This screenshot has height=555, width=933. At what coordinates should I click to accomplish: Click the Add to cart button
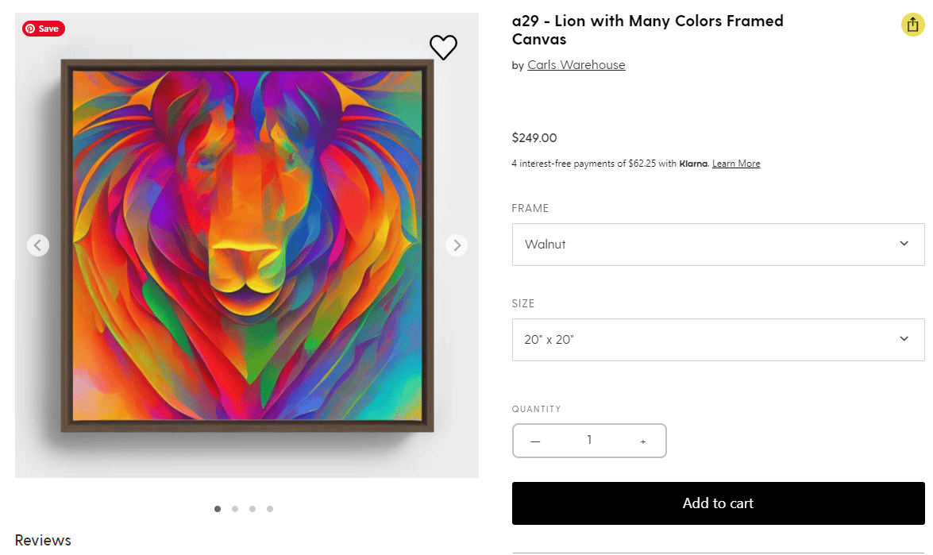[718, 503]
